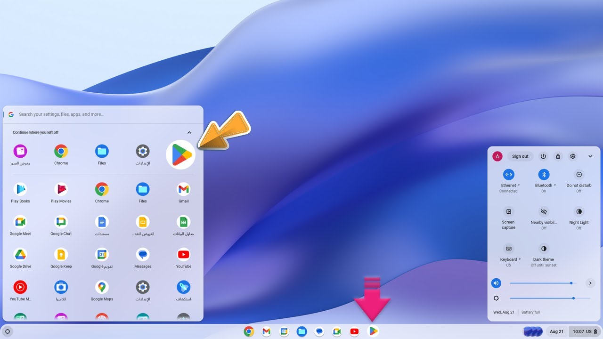Screen dimensions: 603x339
Task: Enable Do not disturb
Action: coord(579,174)
